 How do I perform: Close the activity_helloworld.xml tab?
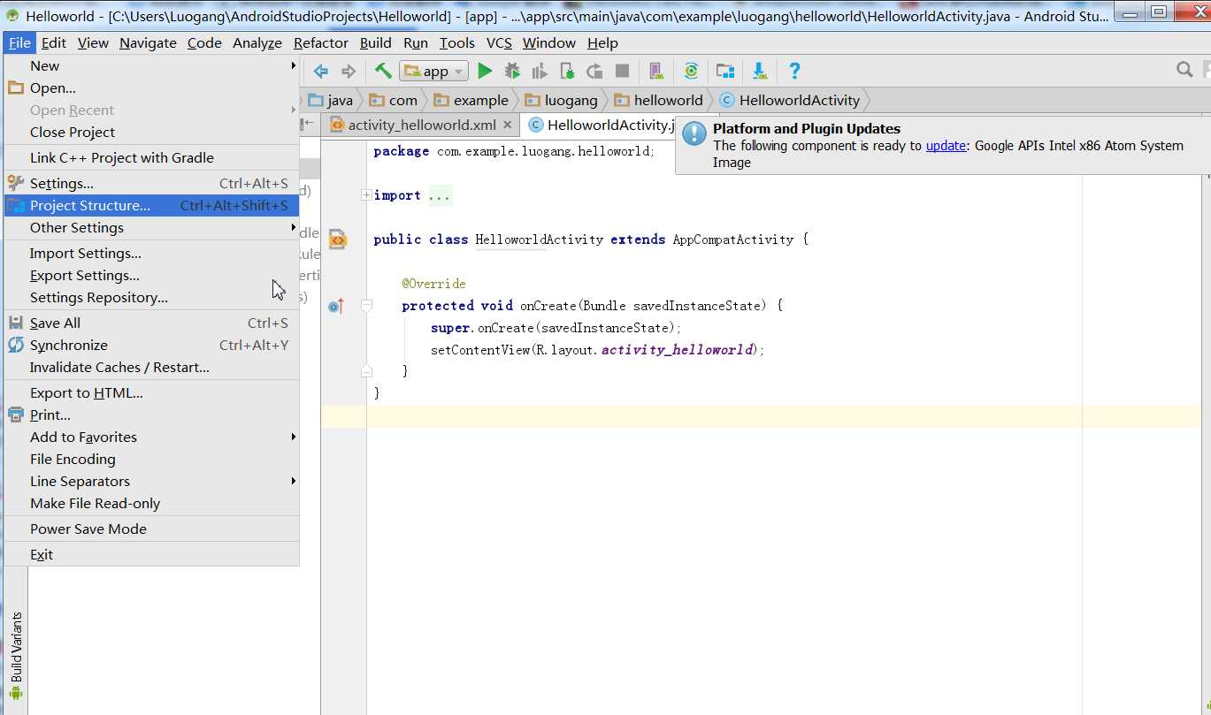(507, 125)
